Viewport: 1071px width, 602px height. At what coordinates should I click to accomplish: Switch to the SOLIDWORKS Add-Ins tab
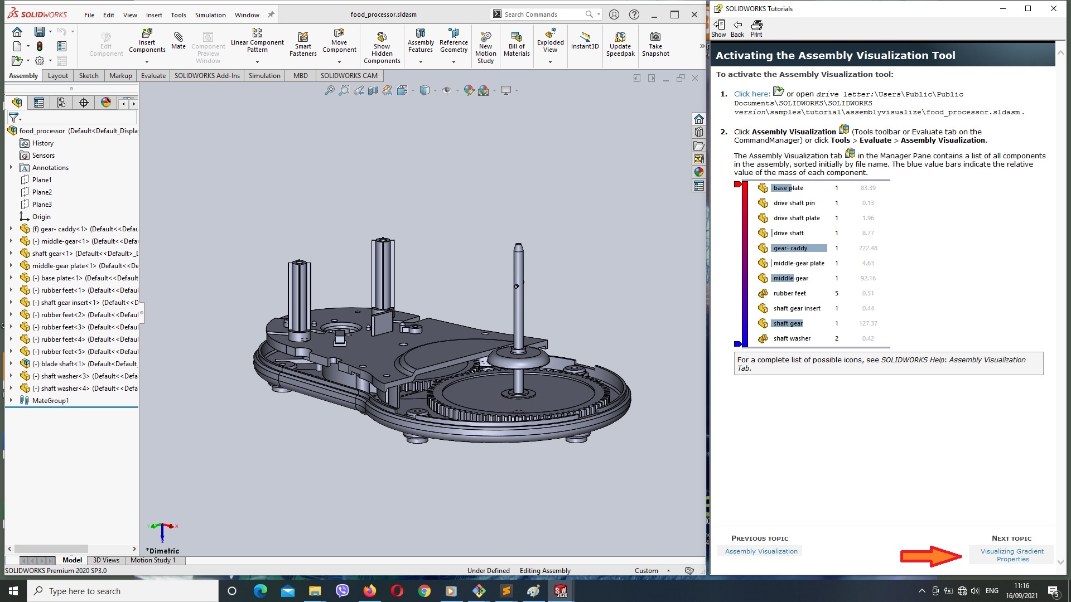coord(207,76)
